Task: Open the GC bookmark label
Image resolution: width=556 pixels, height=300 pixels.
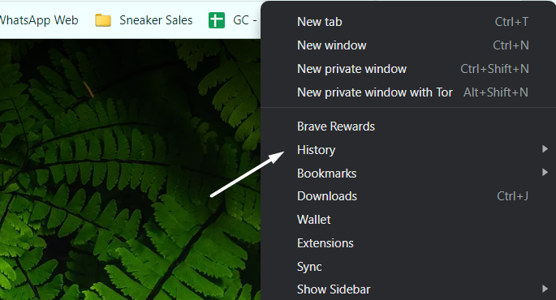Action: [x=244, y=20]
